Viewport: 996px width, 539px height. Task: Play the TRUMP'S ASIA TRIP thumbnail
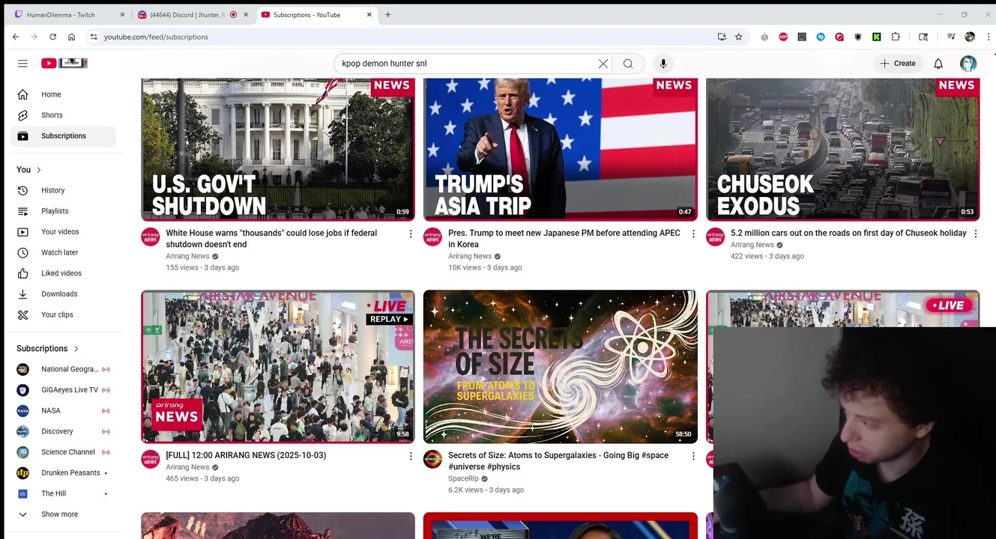(561, 149)
